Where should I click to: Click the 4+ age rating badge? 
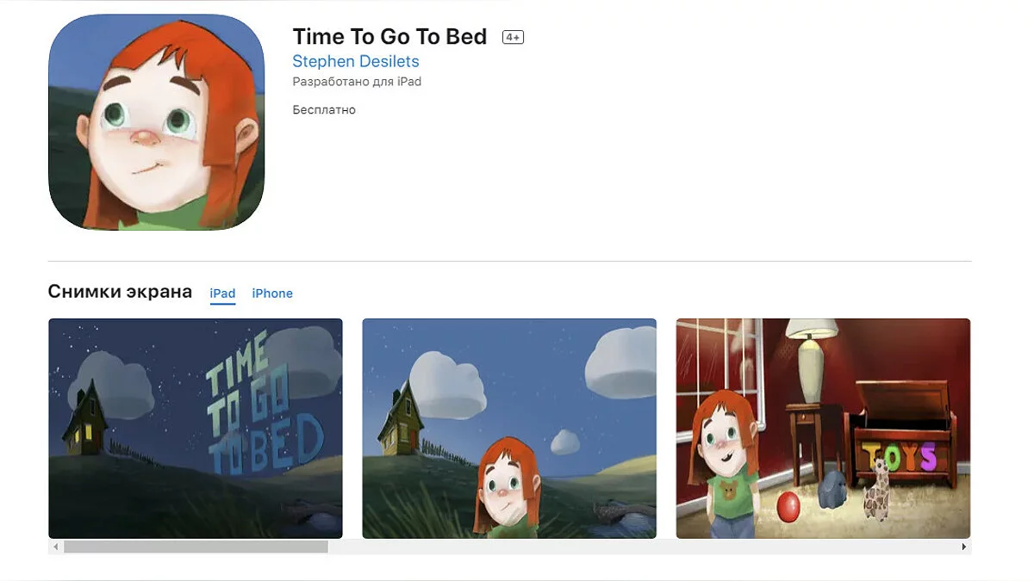514,37
